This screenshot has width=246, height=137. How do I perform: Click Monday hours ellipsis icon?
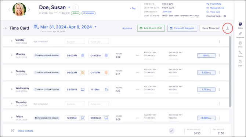pyautogui.click(x=138, y=55)
